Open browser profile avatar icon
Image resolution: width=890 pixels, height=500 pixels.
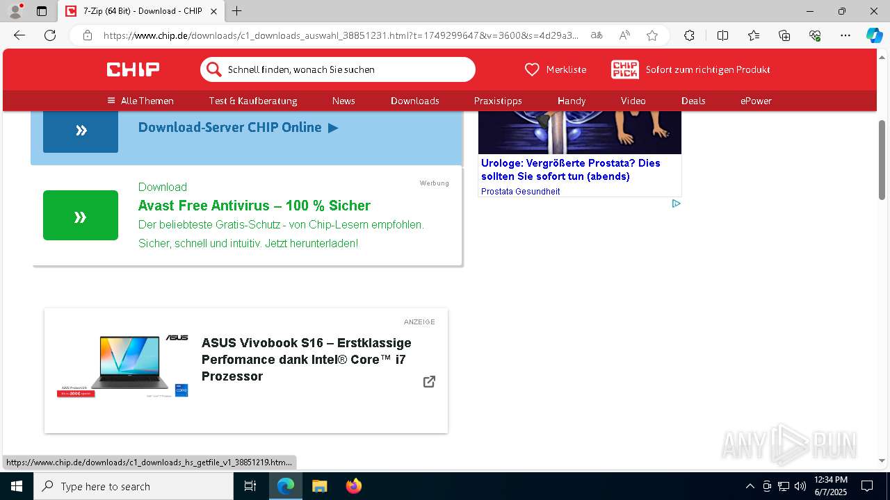[x=15, y=11]
